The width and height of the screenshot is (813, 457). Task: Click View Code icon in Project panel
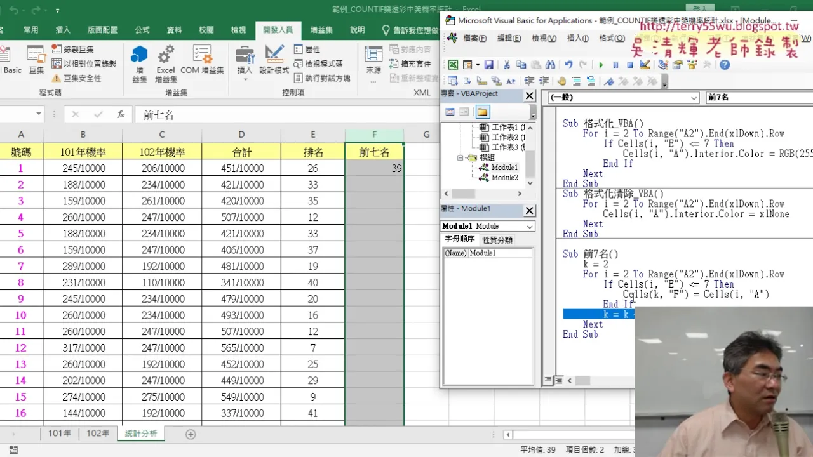[450, 112]
